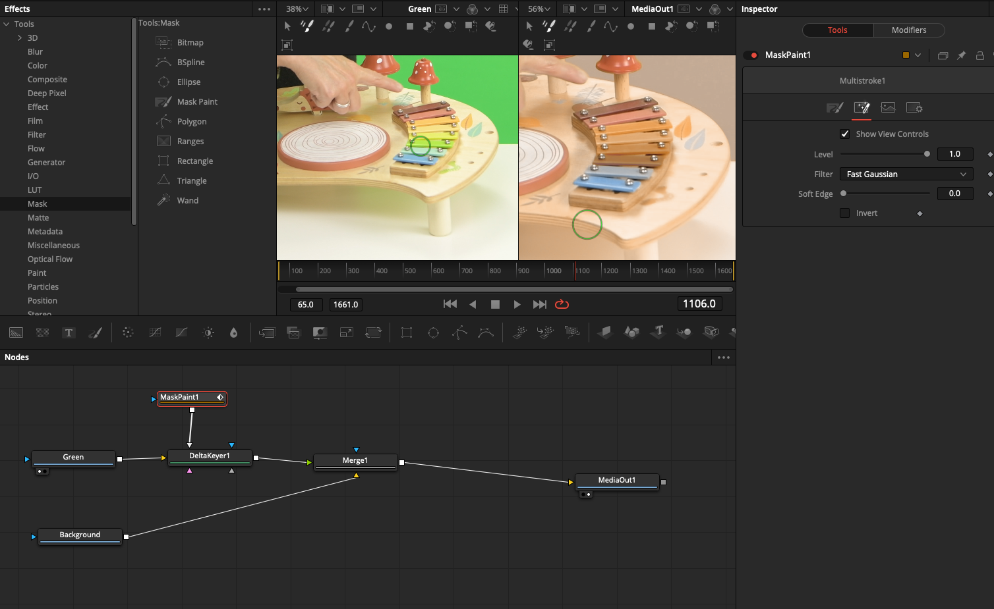Add BSpline mask node from toolbar
Viewport: 994px width, 609px height.
click(486, 332)
